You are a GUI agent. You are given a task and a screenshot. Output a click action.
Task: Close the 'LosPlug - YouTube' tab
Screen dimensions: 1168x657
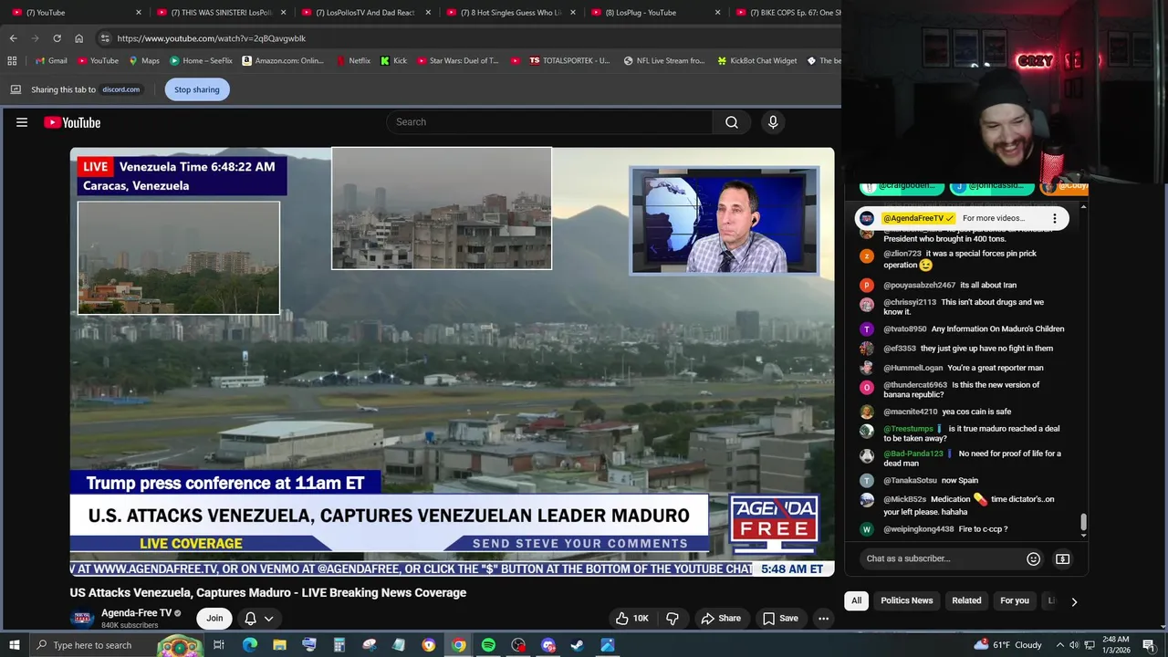tap(717, 13)
